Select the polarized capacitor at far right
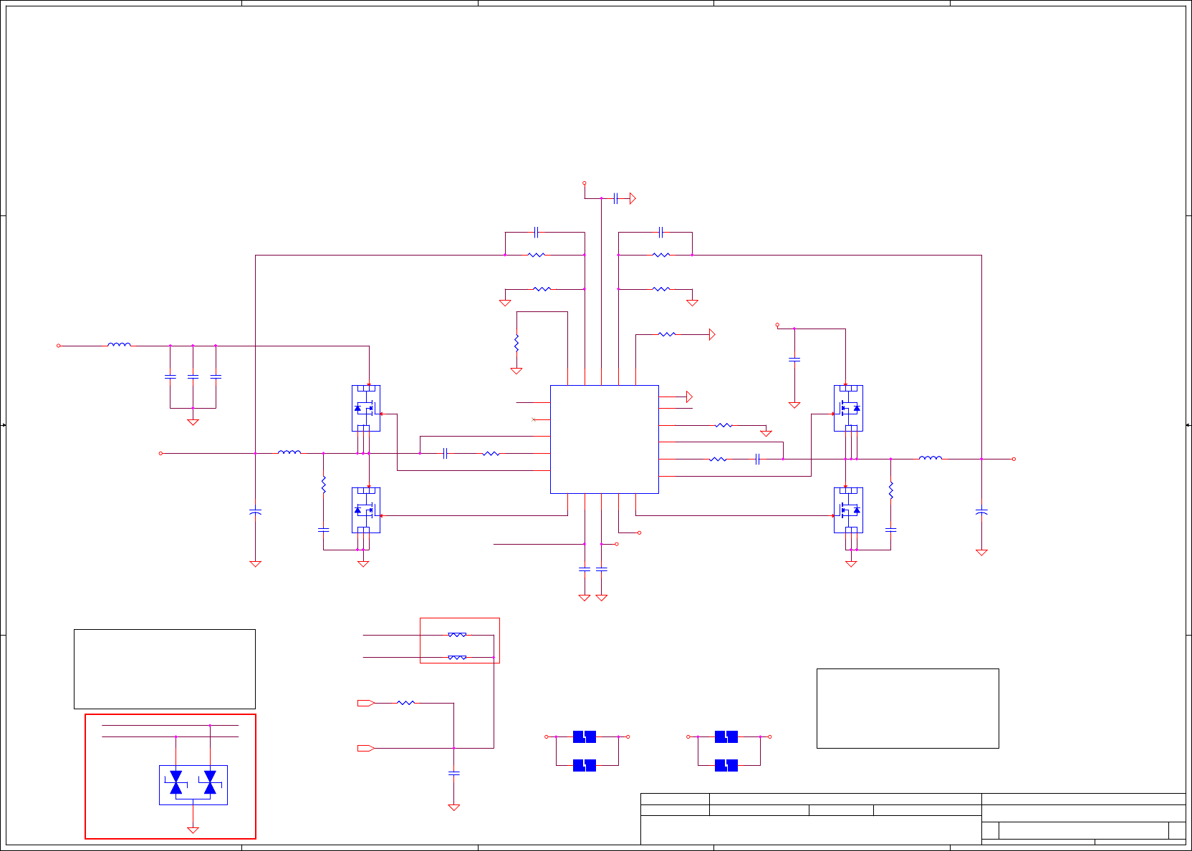 981,512
